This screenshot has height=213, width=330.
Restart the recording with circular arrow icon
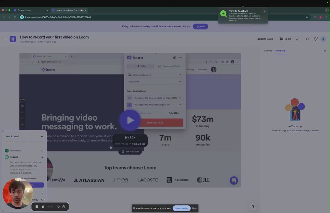[x=58, y=207]
